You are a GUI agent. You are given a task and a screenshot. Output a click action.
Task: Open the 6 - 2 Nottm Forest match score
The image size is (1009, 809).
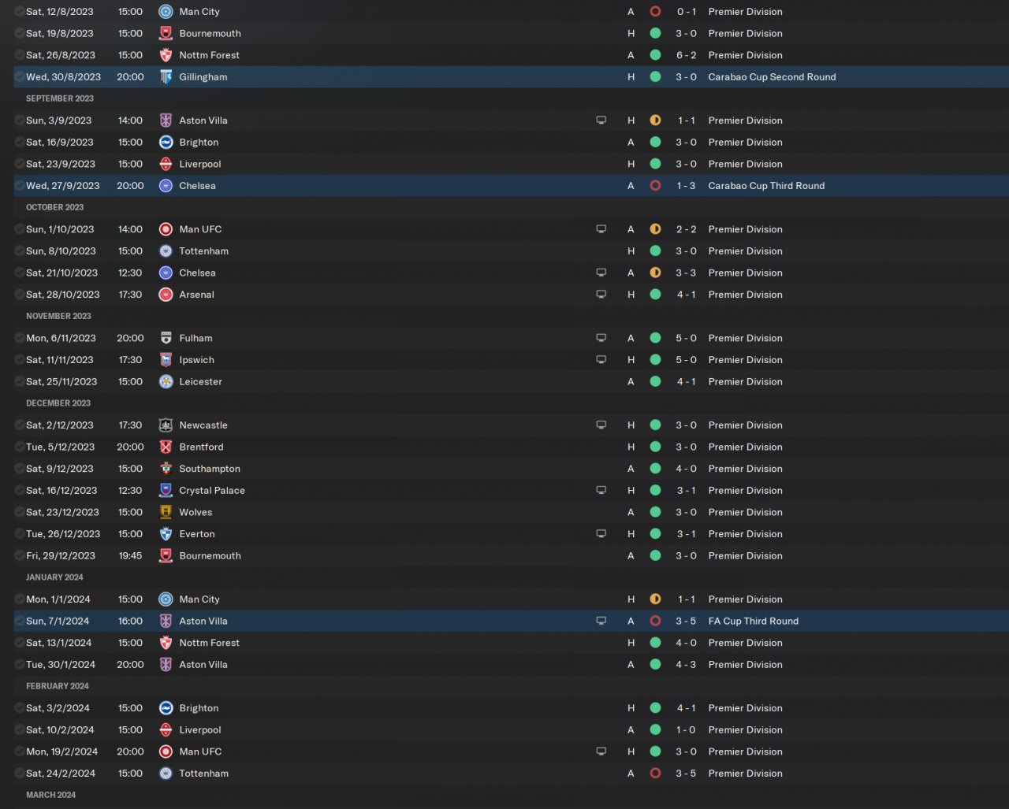[x=686, y=55]
